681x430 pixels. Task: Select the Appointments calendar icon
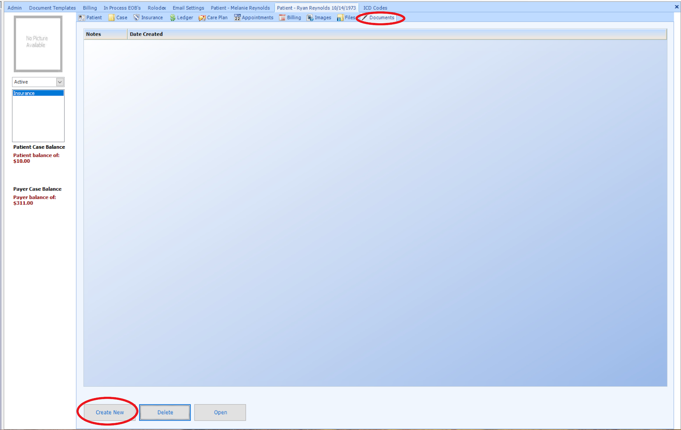237,17
